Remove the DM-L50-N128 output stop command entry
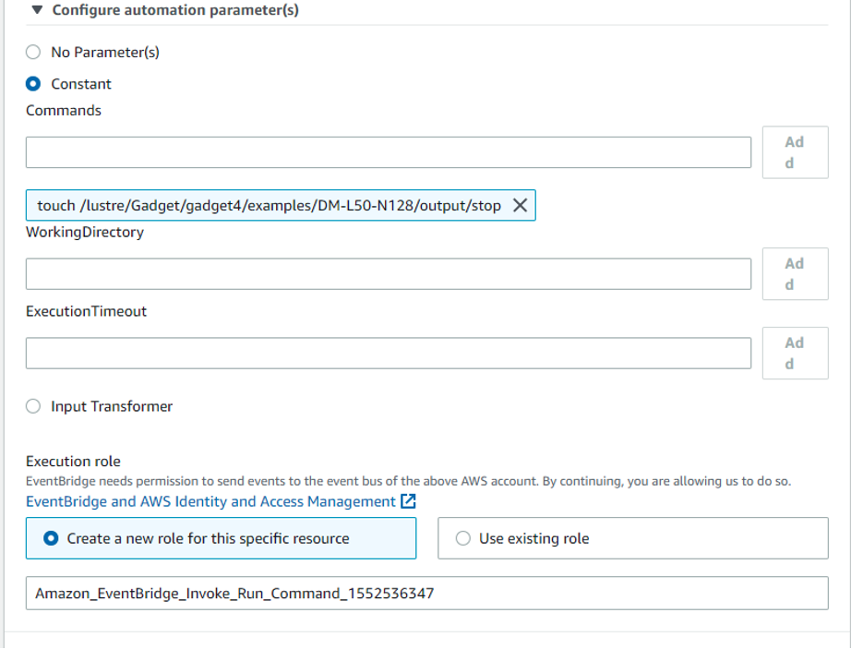 click(x=520, y=205)
